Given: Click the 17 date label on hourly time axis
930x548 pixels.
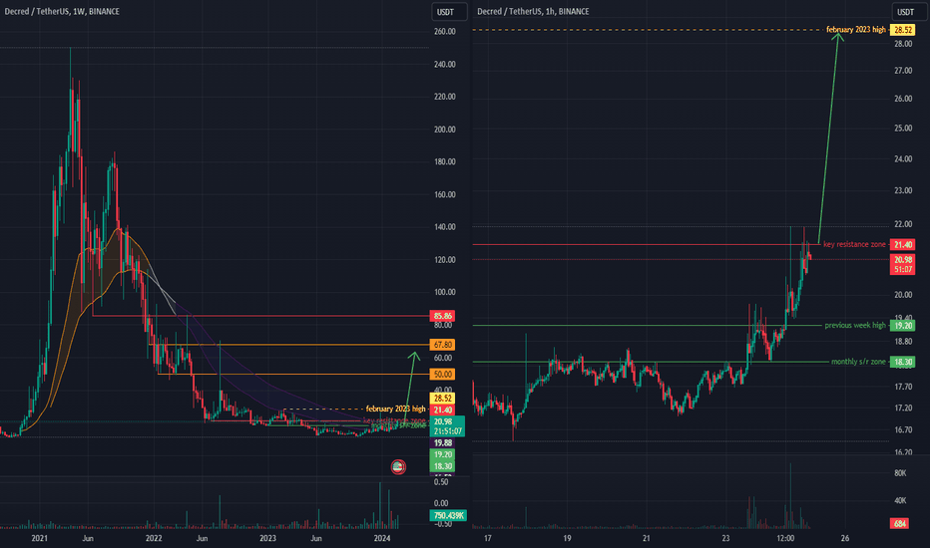Looking at the screenshot, I should pos(488,538).
